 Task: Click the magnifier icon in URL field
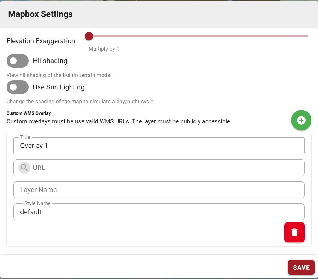click(x=24, y=168)
